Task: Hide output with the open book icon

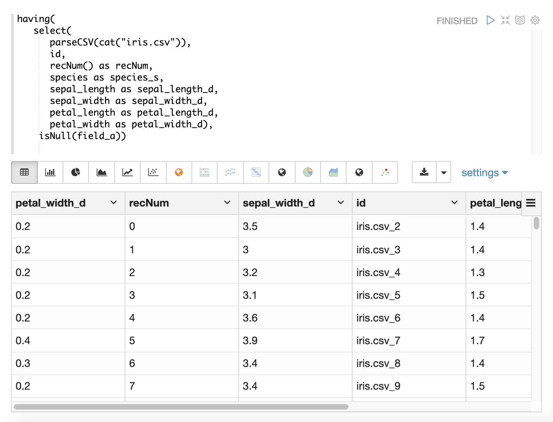Action: click(520, 20)
